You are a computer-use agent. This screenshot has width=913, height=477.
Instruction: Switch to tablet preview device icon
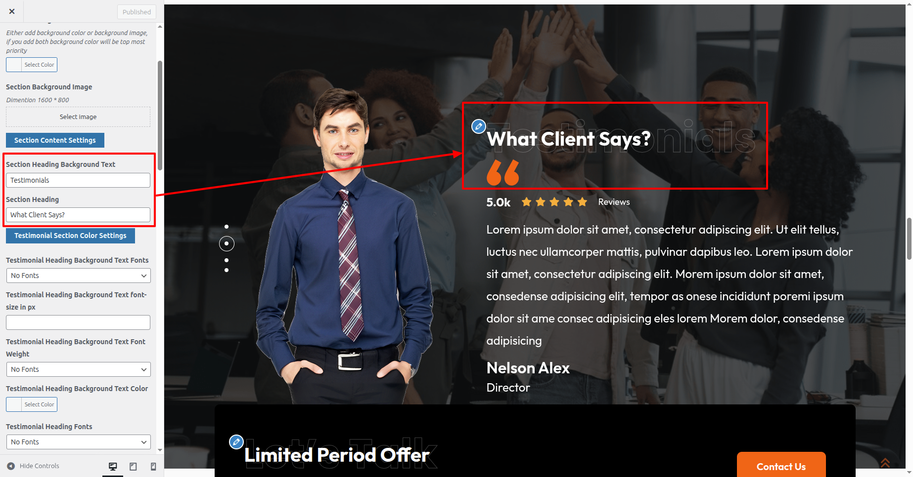point(133,466)
